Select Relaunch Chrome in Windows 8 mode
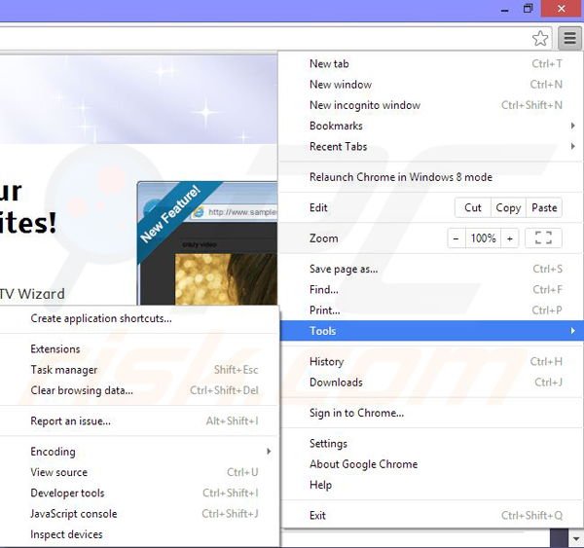584x548 pixels. pyautogui.click(x=430, y=177)
